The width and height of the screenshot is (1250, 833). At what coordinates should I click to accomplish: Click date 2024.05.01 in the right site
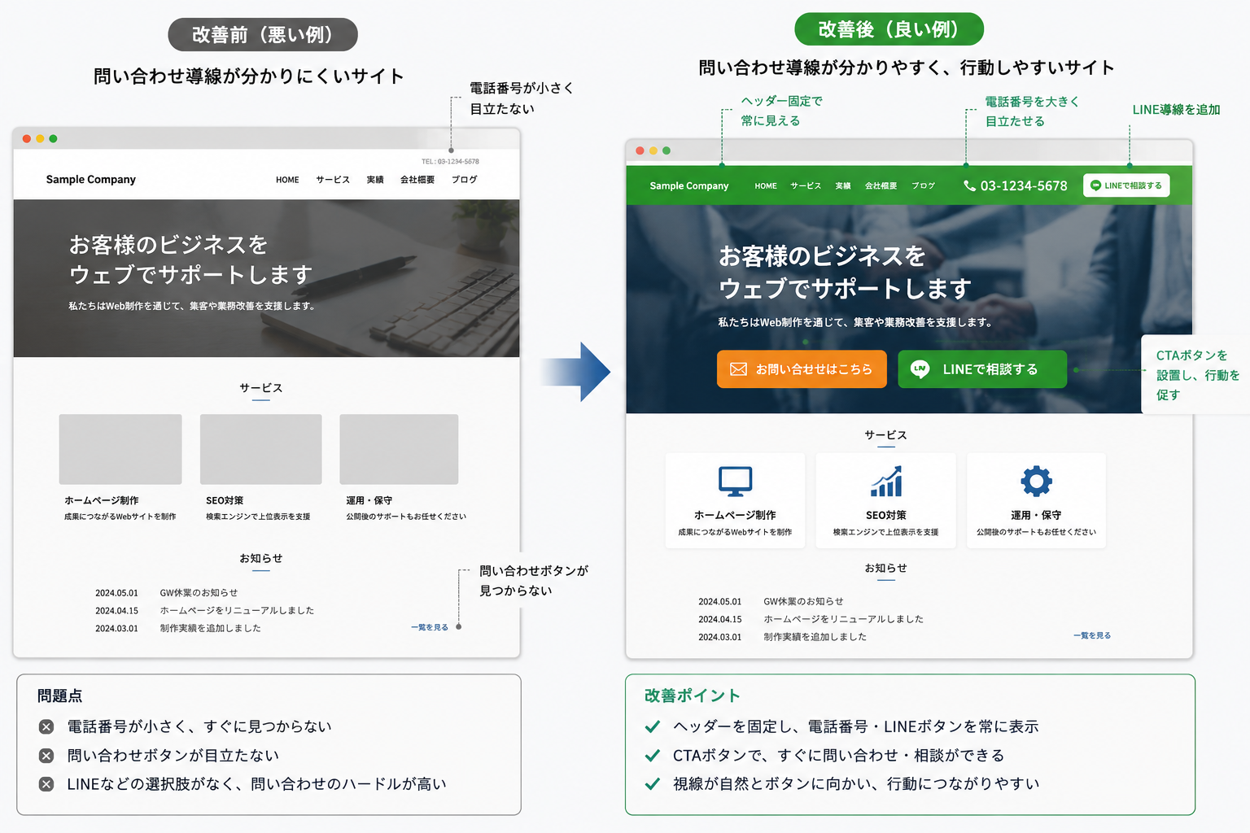(720, 602)
